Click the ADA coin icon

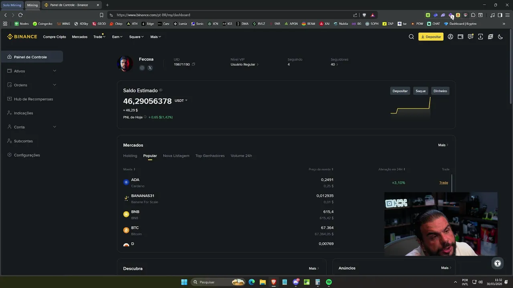click(126, 182)
